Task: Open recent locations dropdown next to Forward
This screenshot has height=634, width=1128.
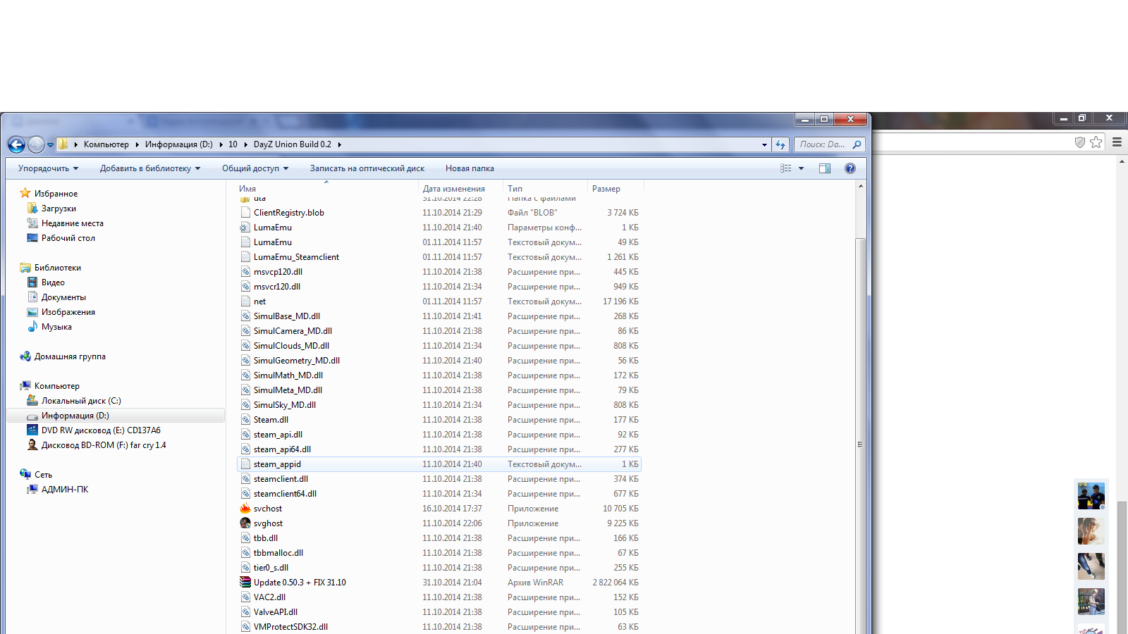Action: pyautogui.click(x=50, y=145)
